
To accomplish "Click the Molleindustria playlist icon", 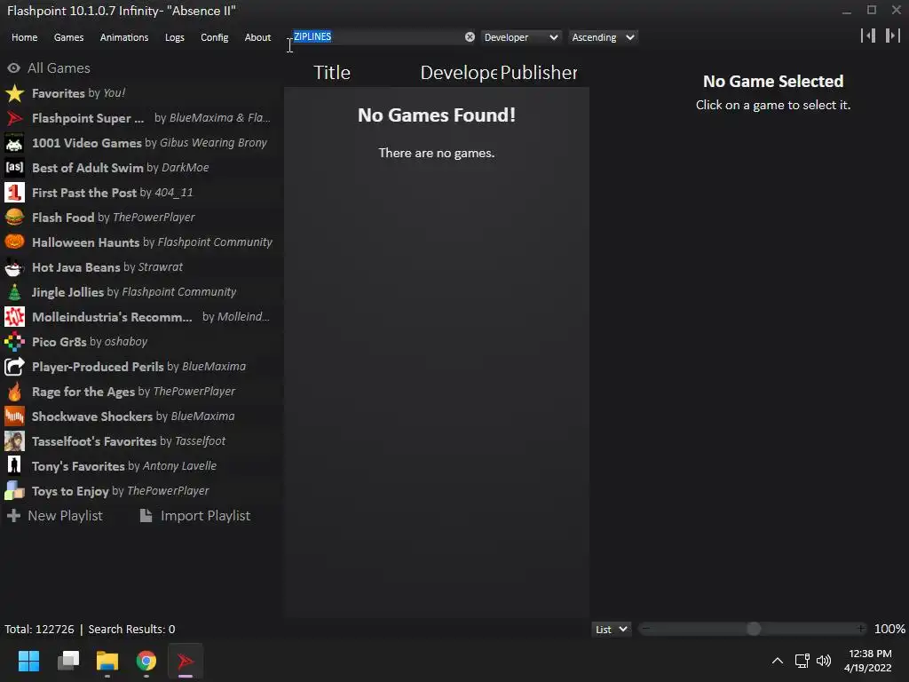I will pyautogui.click(x=14, y=317).
